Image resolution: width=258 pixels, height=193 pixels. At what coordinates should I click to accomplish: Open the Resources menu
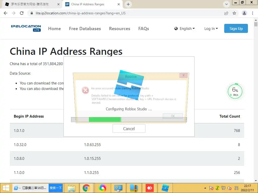pos(120,29)
